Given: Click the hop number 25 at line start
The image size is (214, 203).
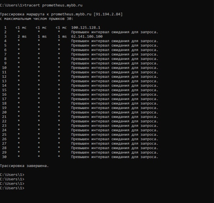Looking at the screenshot, I should [x=4, y=135].
